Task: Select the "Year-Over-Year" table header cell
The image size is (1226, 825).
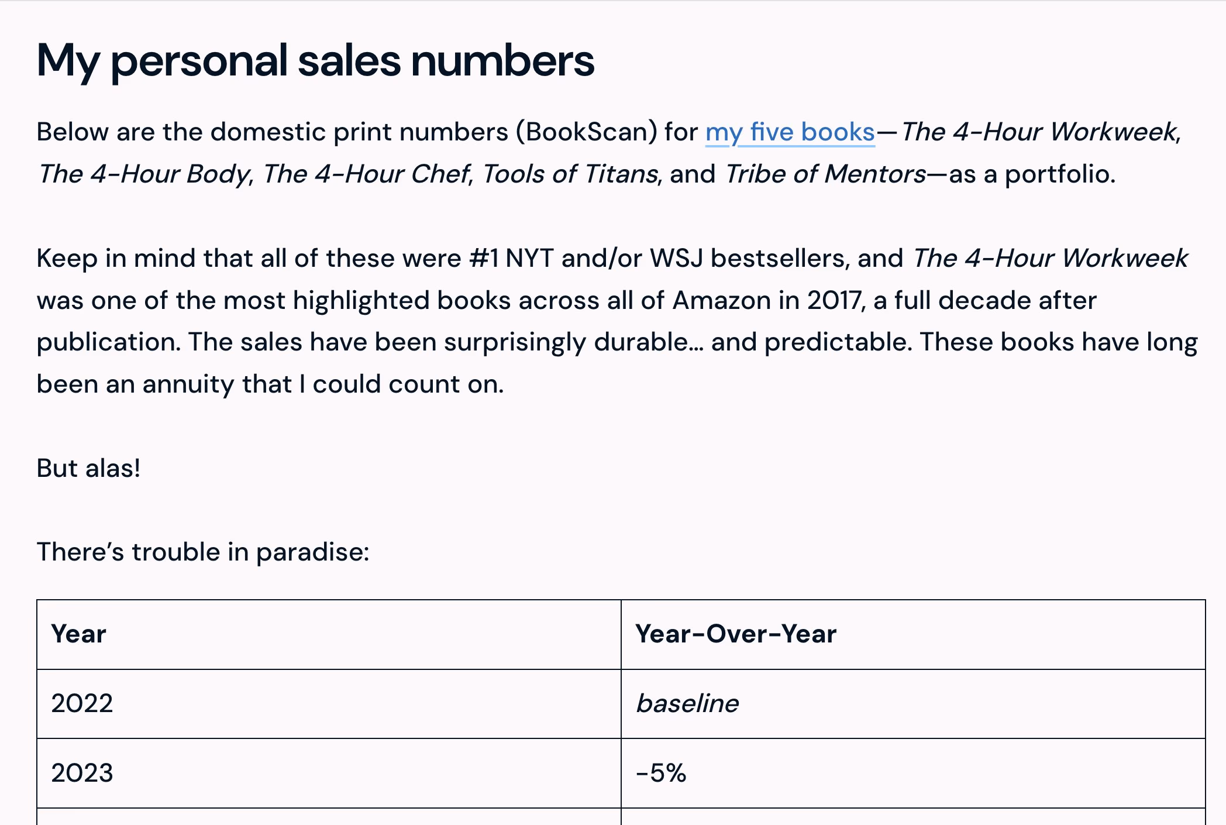Action: tap(913, 634)
